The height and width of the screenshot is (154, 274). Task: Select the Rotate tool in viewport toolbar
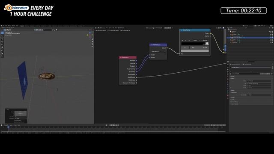click(x=2, y=42)
